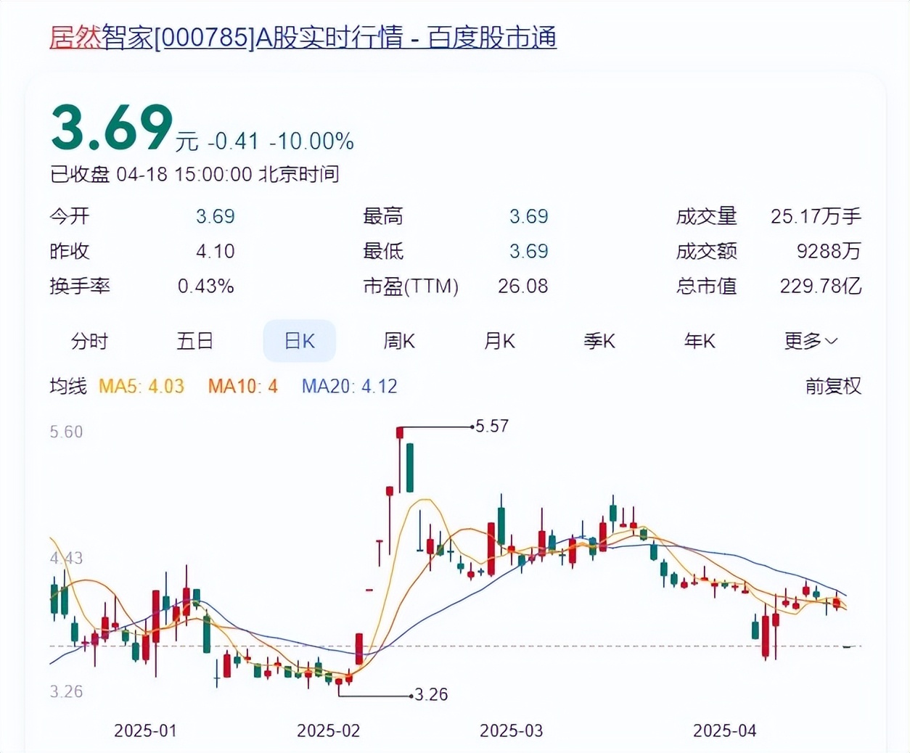
Task: Click the 今开 value 3.69
Action: pyautogui.click(x=216, y=216)
